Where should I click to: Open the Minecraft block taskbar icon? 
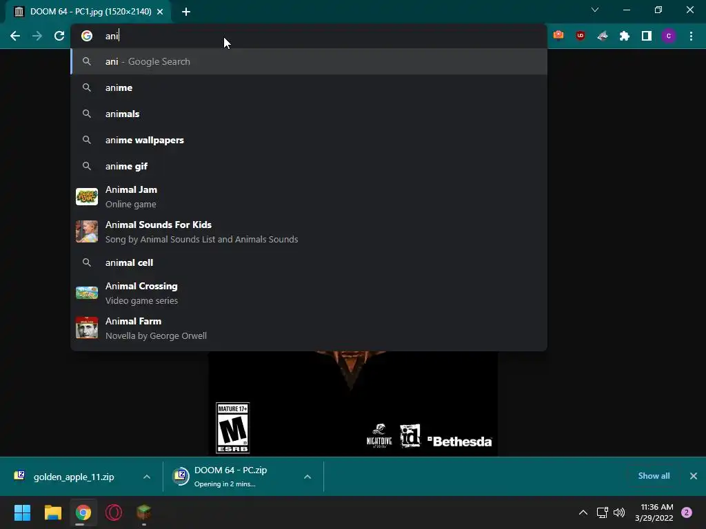pyautogui.click(x=144, y=512)
